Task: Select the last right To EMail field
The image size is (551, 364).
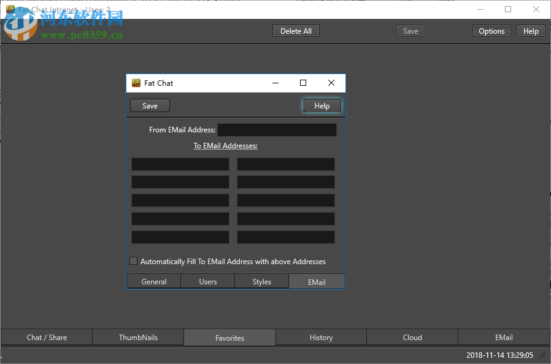Action: click(x=286, y=237)
